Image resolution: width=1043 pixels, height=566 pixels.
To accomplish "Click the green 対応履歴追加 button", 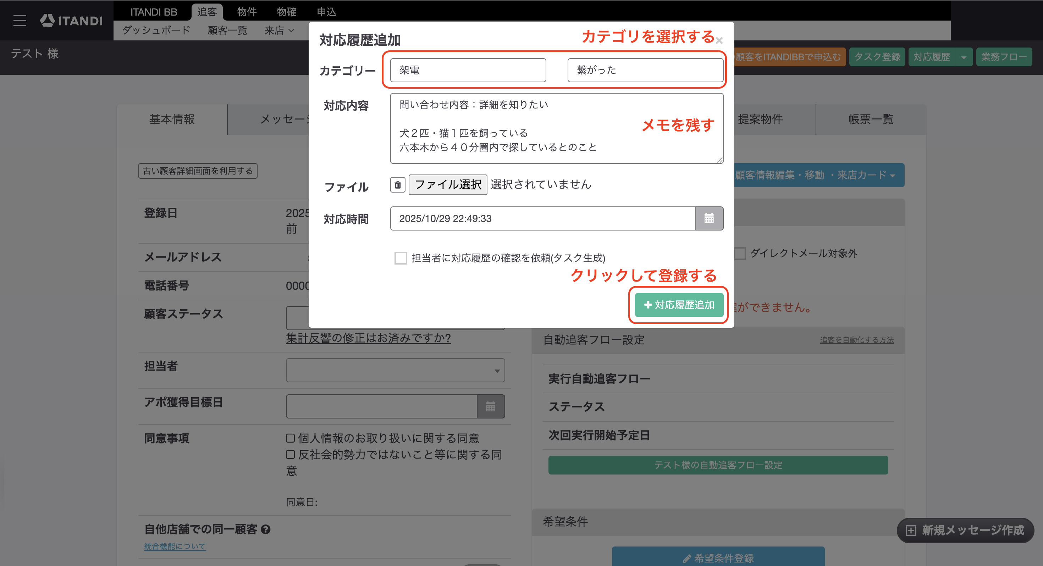I will [x=679, y=305].
